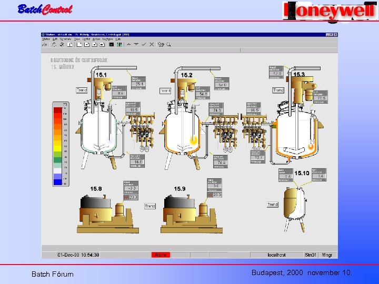
Task: Click the 20.0 value box at centrifuge 15.8
Action: pos(133,197)
